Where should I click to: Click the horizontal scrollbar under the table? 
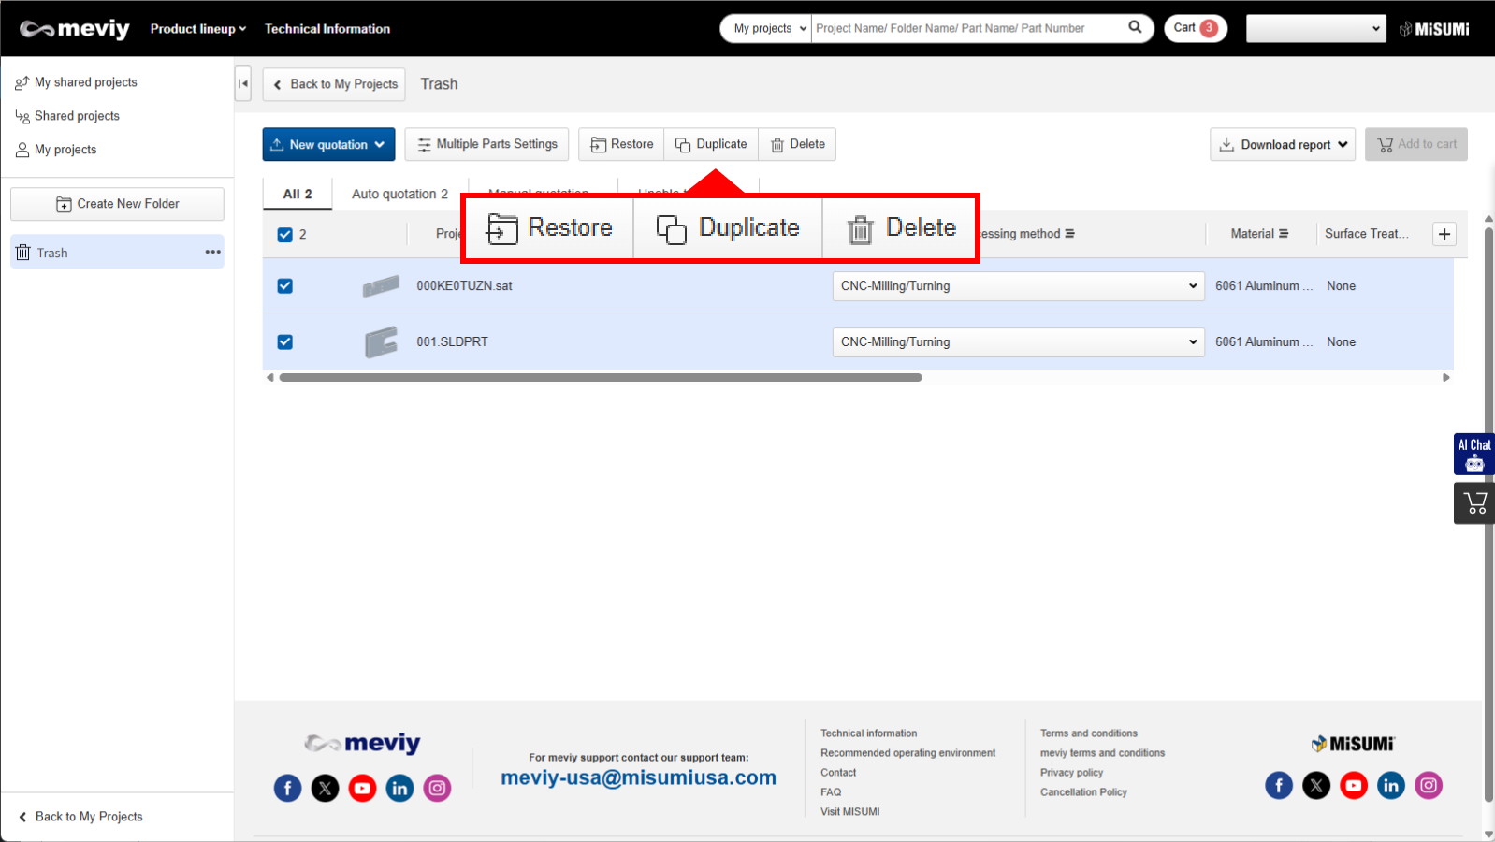pos(600,378)
